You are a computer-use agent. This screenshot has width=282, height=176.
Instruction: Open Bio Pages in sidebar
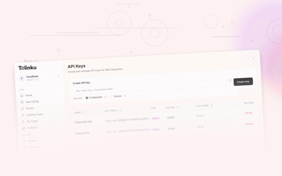pyautogui.click(x=32, y=121)
